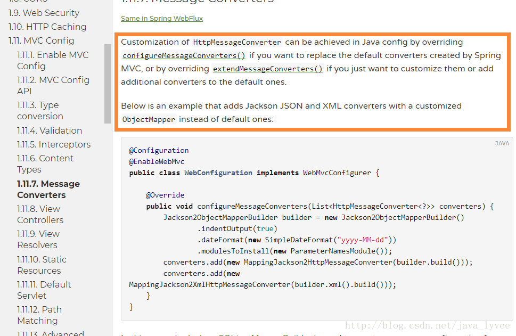Select 1.11.7. Message Converters in sidebar
516x336 pixels.
pyautogui.click(x=48, y=189)
